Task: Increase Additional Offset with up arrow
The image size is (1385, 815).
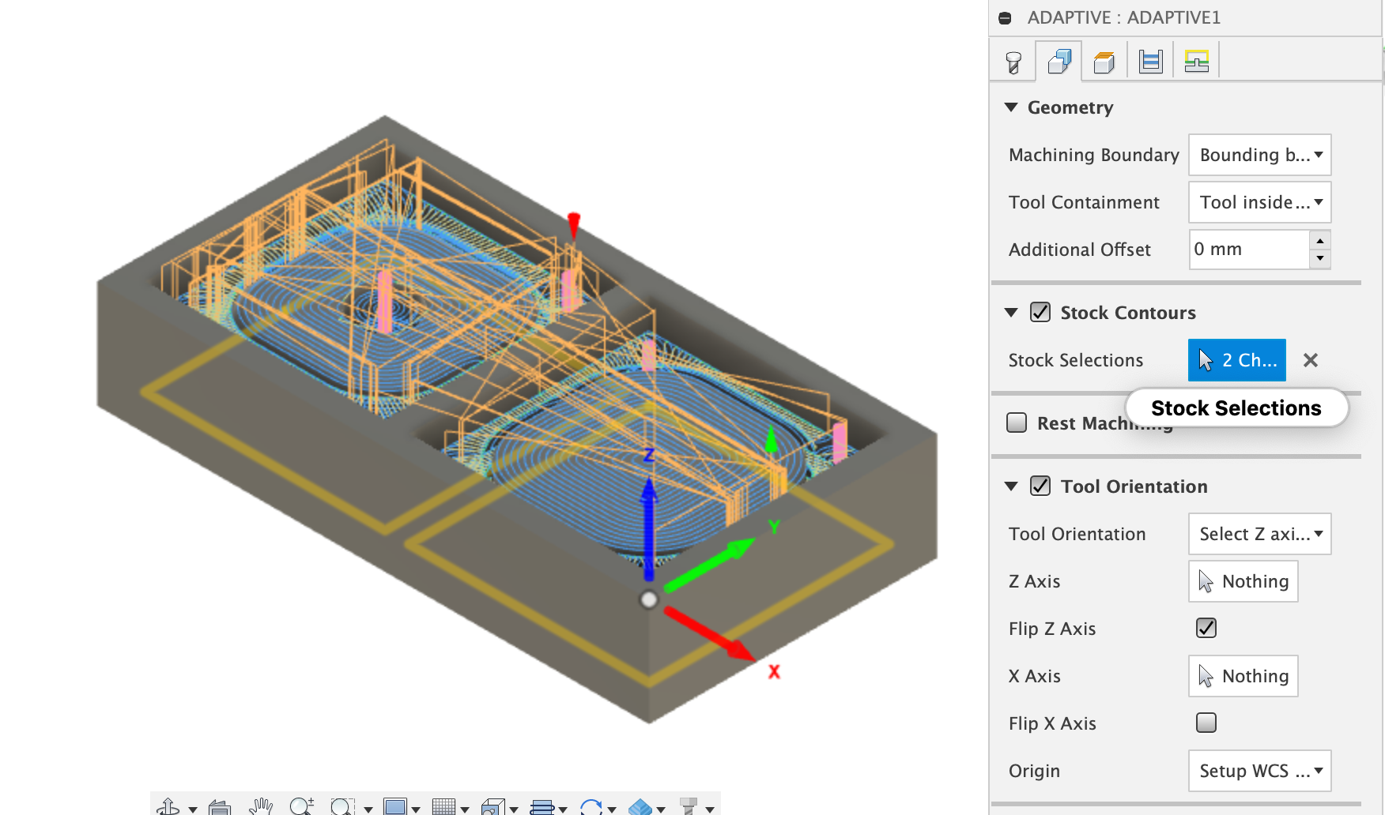Action: [1320, 241]
